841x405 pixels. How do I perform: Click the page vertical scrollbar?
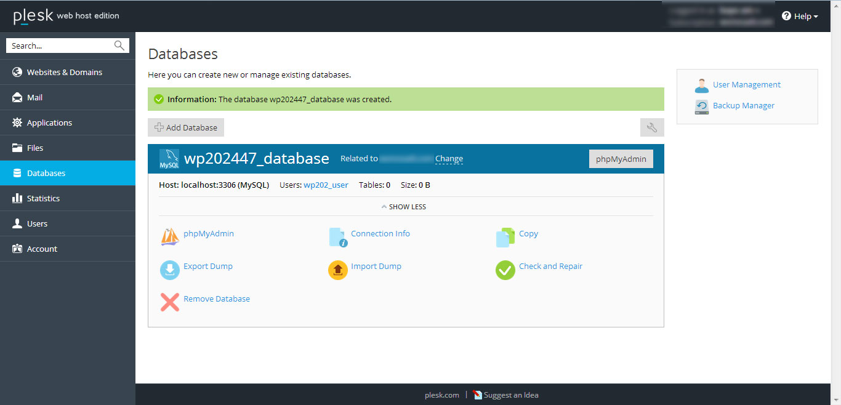pyautogui.click(x=835, y=202)
